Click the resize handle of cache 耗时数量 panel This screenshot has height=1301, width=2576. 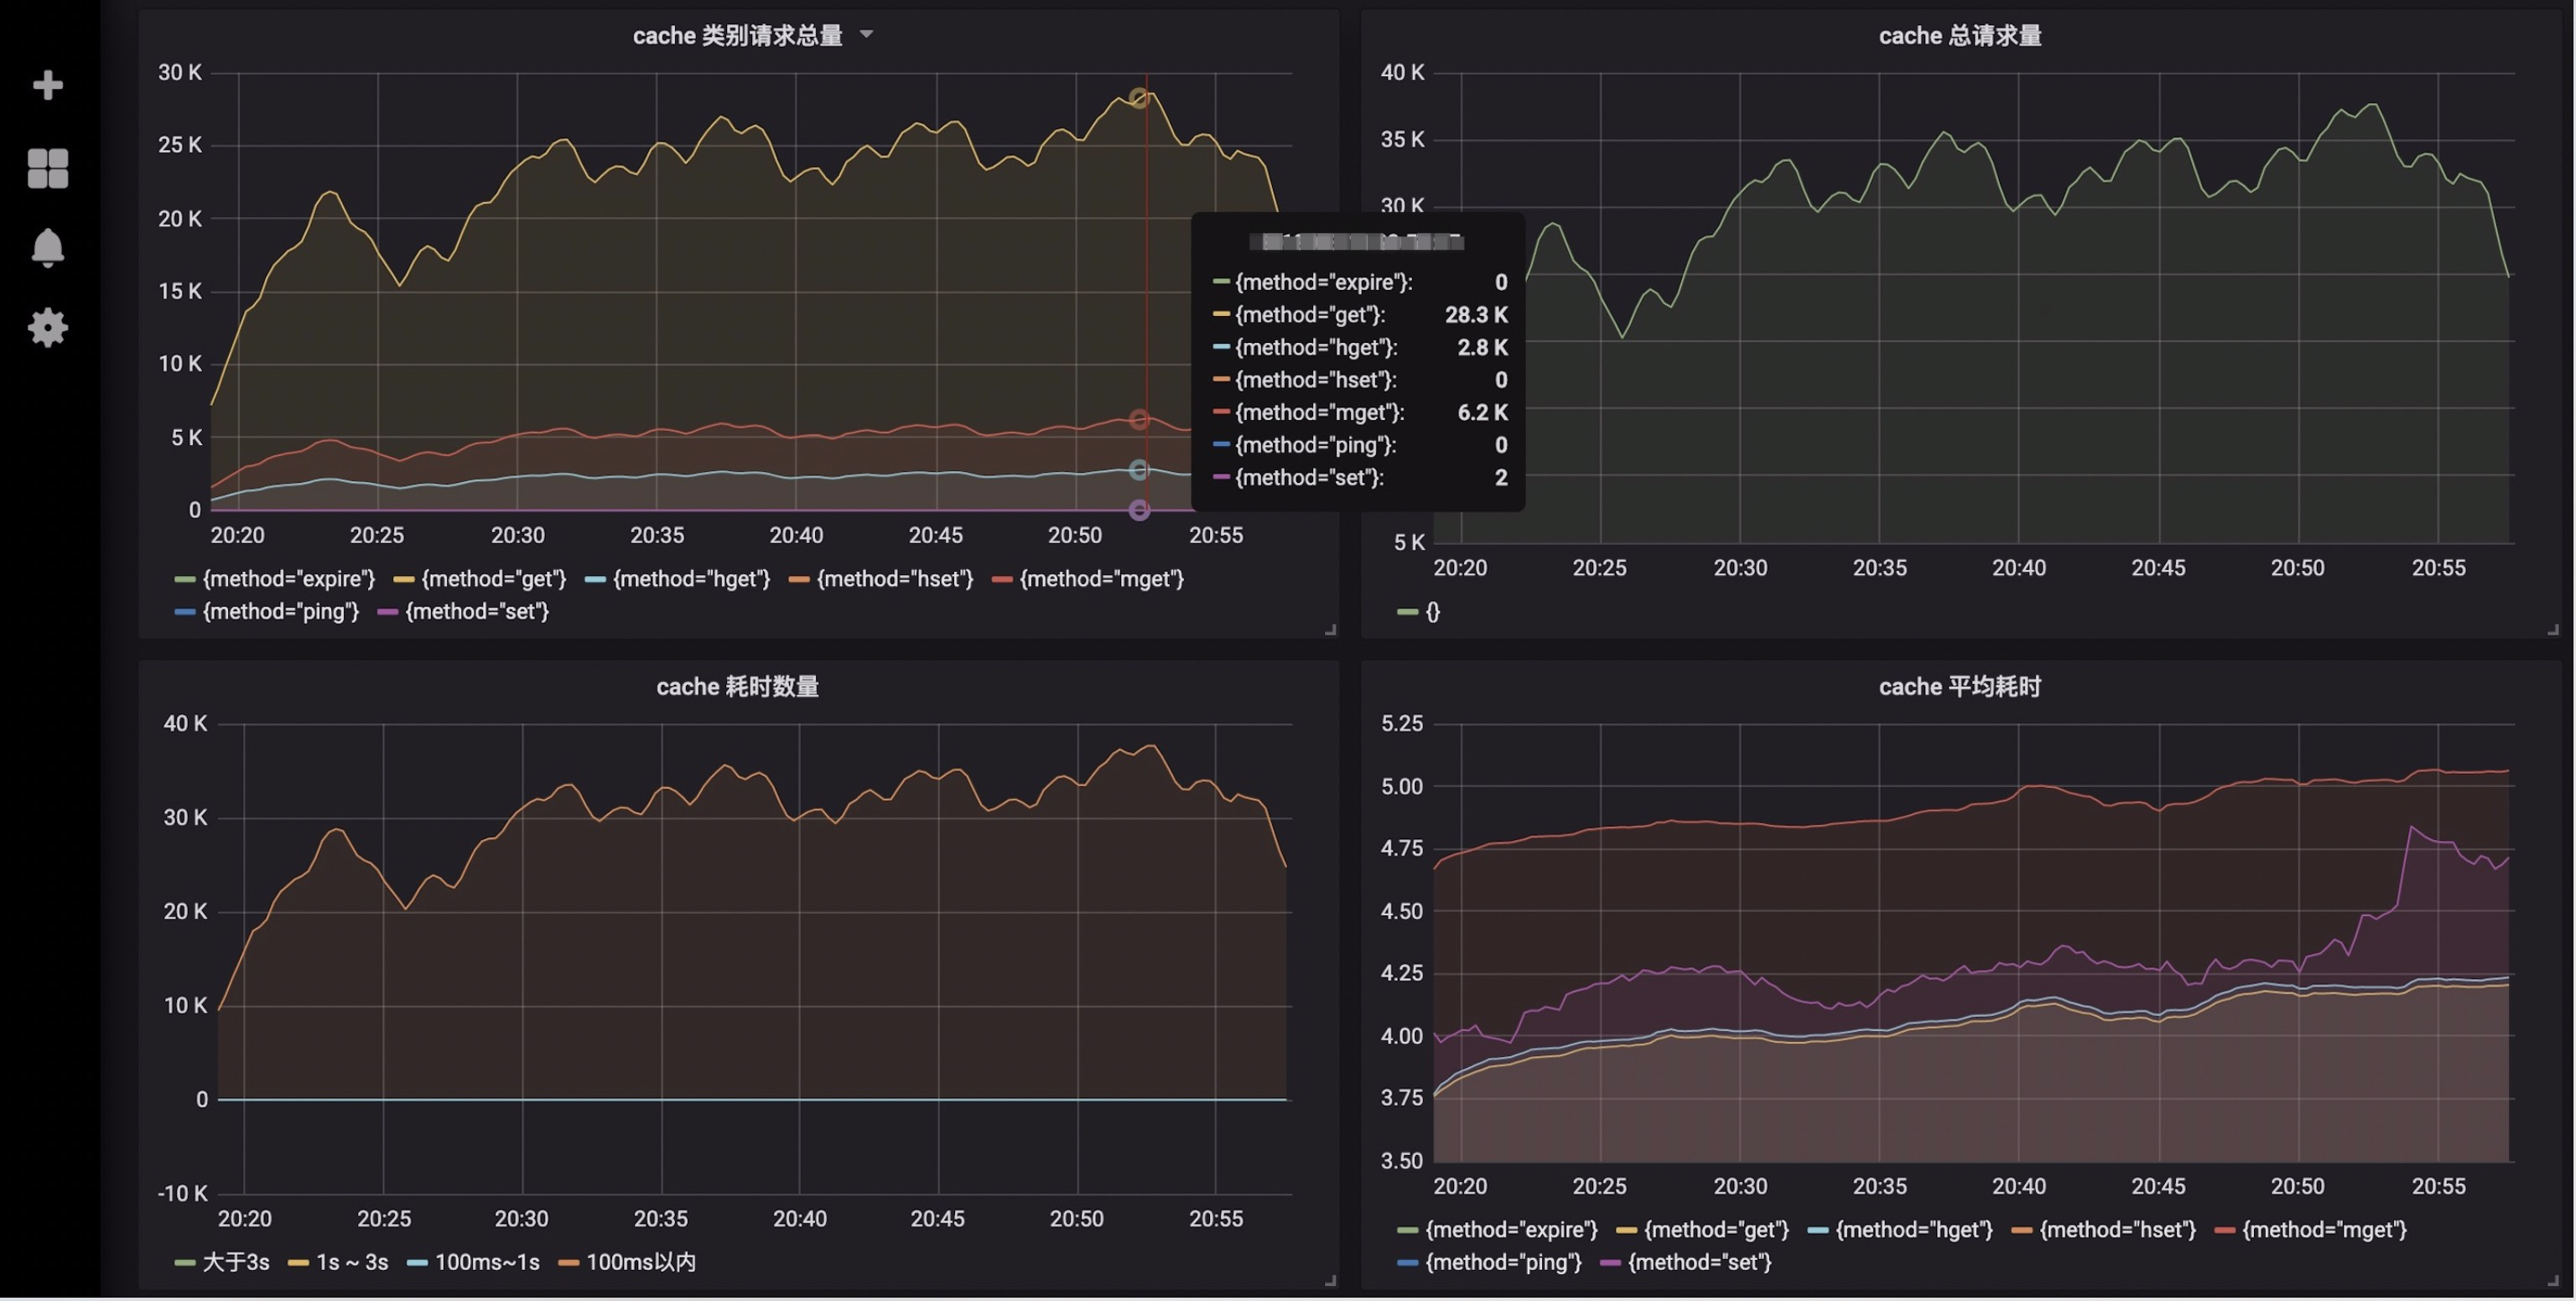coord(1331,1279)
